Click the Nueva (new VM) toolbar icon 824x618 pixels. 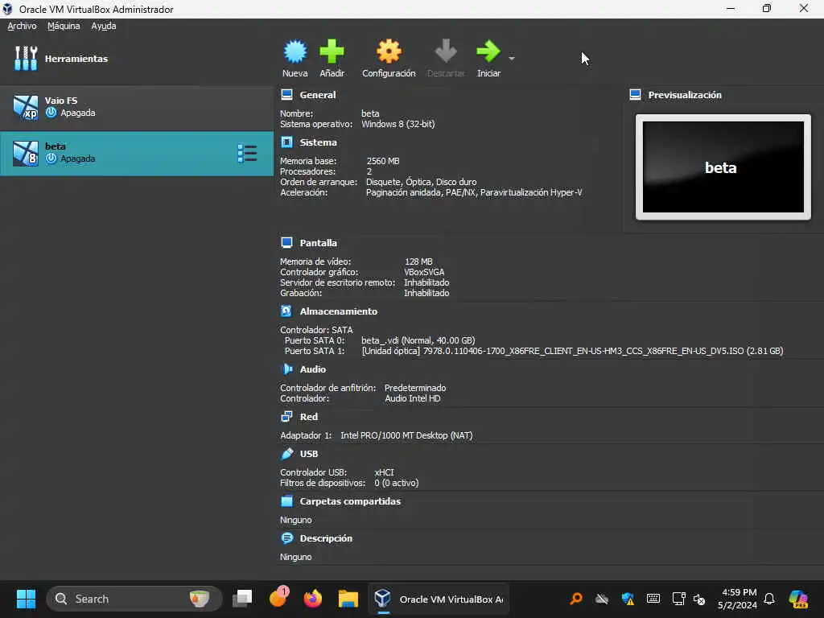tap(295, 51)
